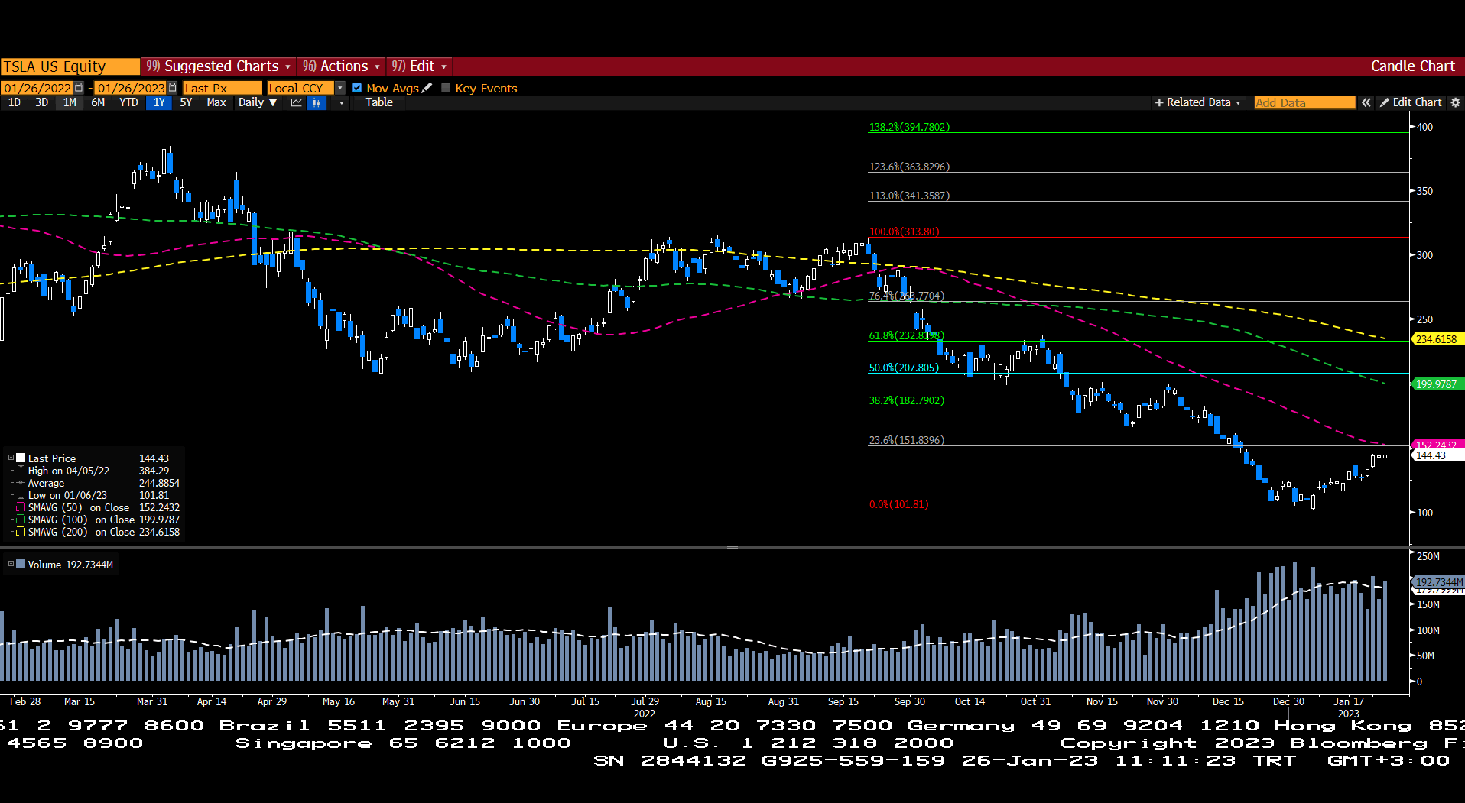The height and width of the screenshot is (803, 1465).
Task: Click the end date 01/26/2023 field
Action: click(x=131, y=88)
